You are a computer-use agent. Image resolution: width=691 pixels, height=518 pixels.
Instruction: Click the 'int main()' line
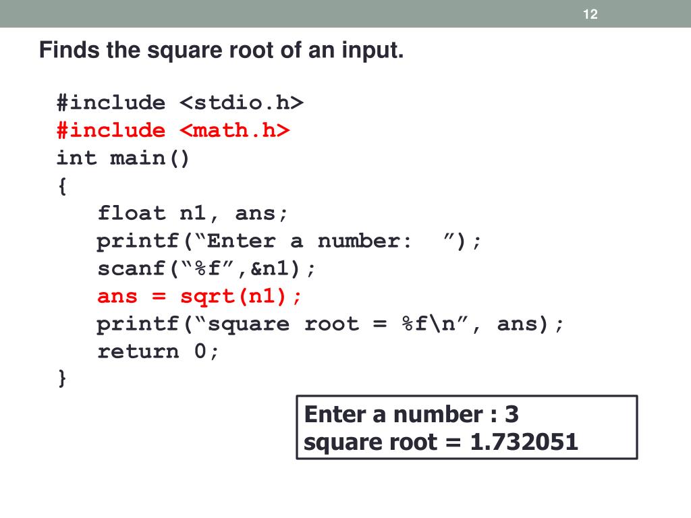tap(123, 158)
